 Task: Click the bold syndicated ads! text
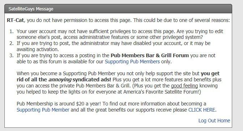92,80
